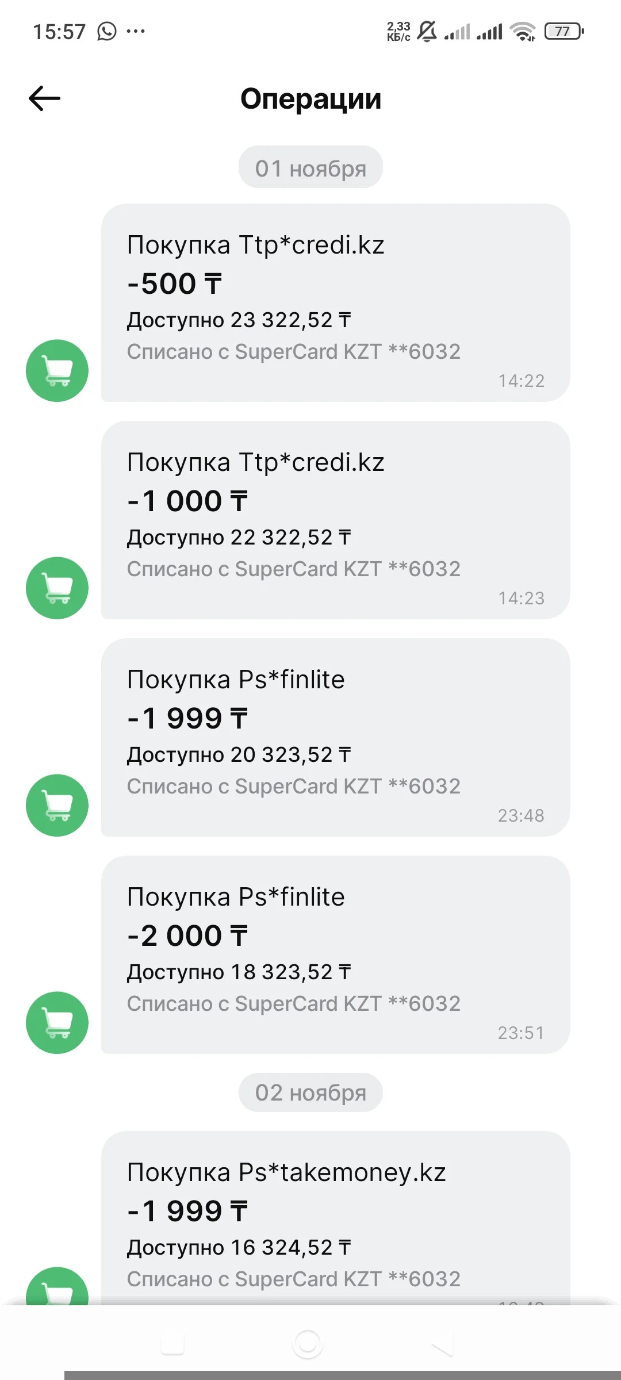Screen dimensions: 621x1380
Task: Tap the back arrow in header
Action: point(44,98)
